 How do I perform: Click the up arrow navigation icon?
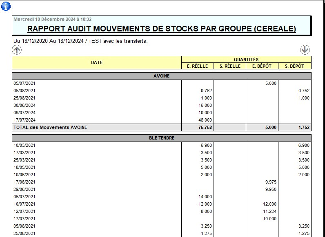(17, 50)
